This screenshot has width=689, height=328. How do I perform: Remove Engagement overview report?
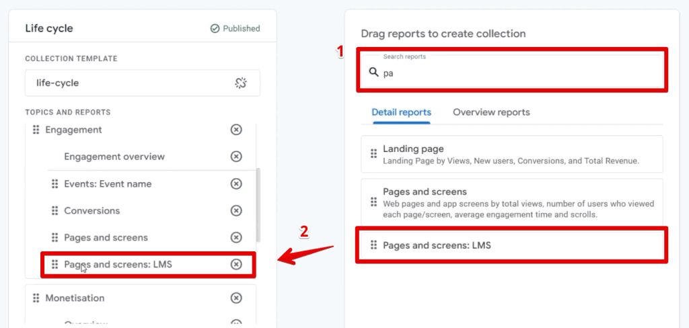[x=236, y=157]
